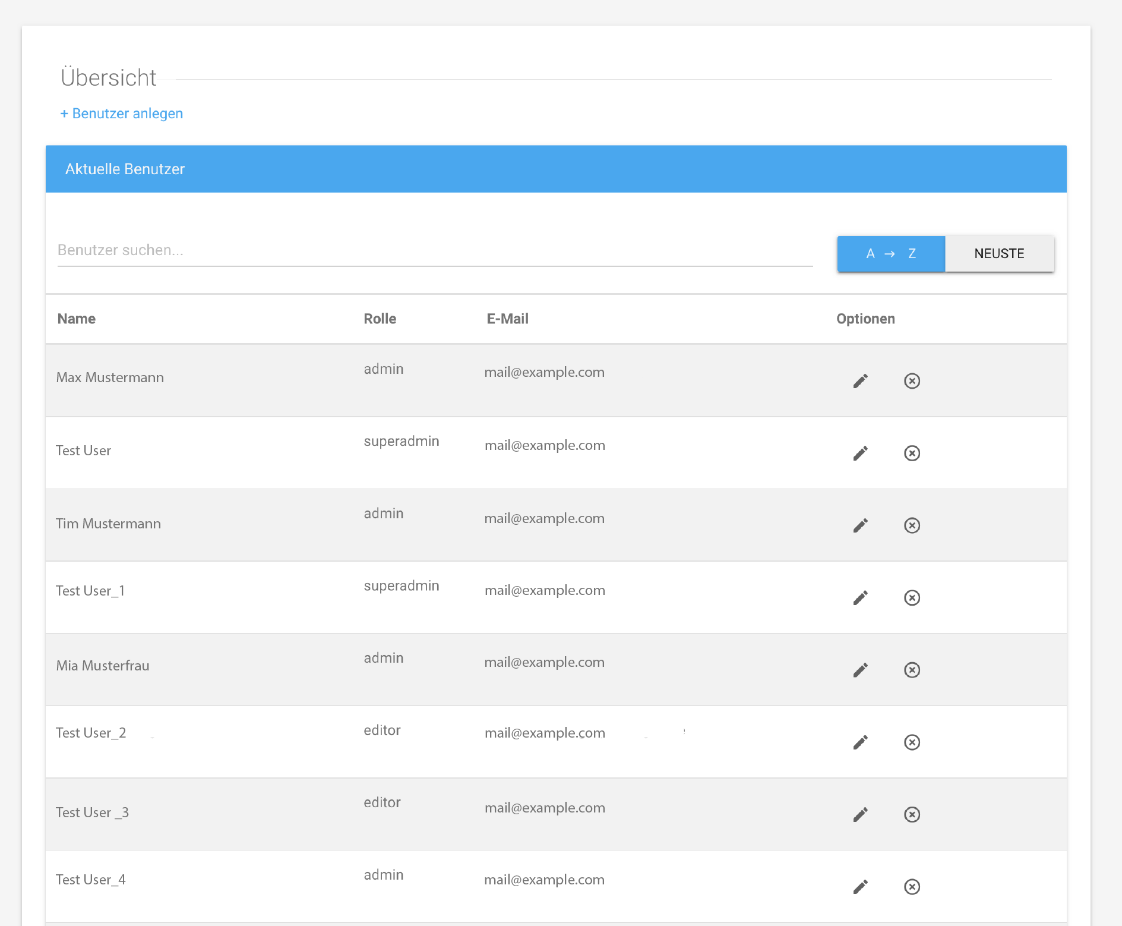
Task: Click pencil icon in Test User row
Action: 860,453
